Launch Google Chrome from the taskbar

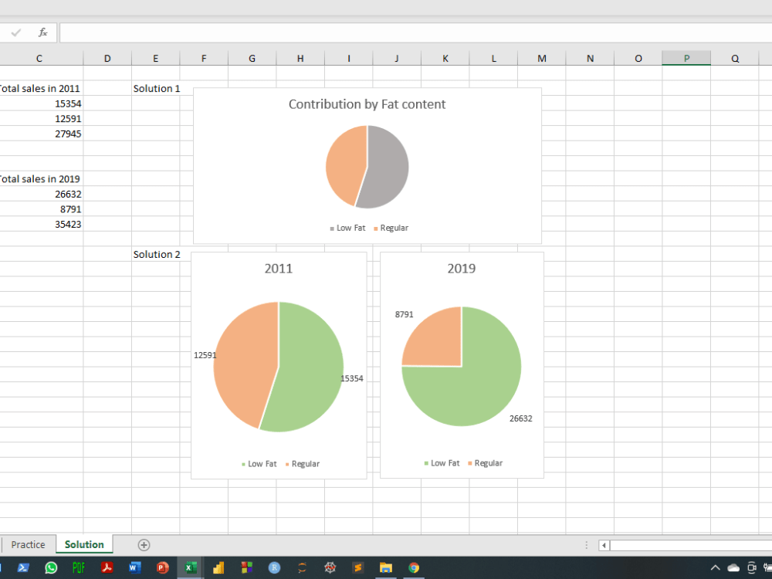coord(415,567)
